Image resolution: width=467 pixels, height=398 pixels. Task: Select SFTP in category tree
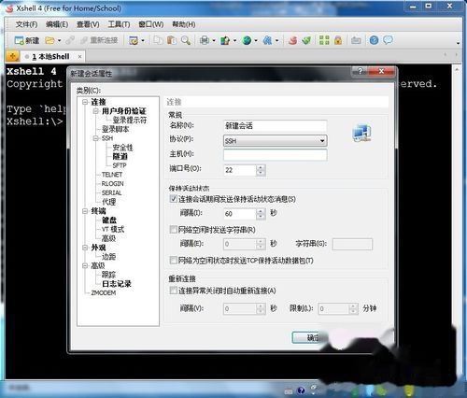tap(120, 165)
